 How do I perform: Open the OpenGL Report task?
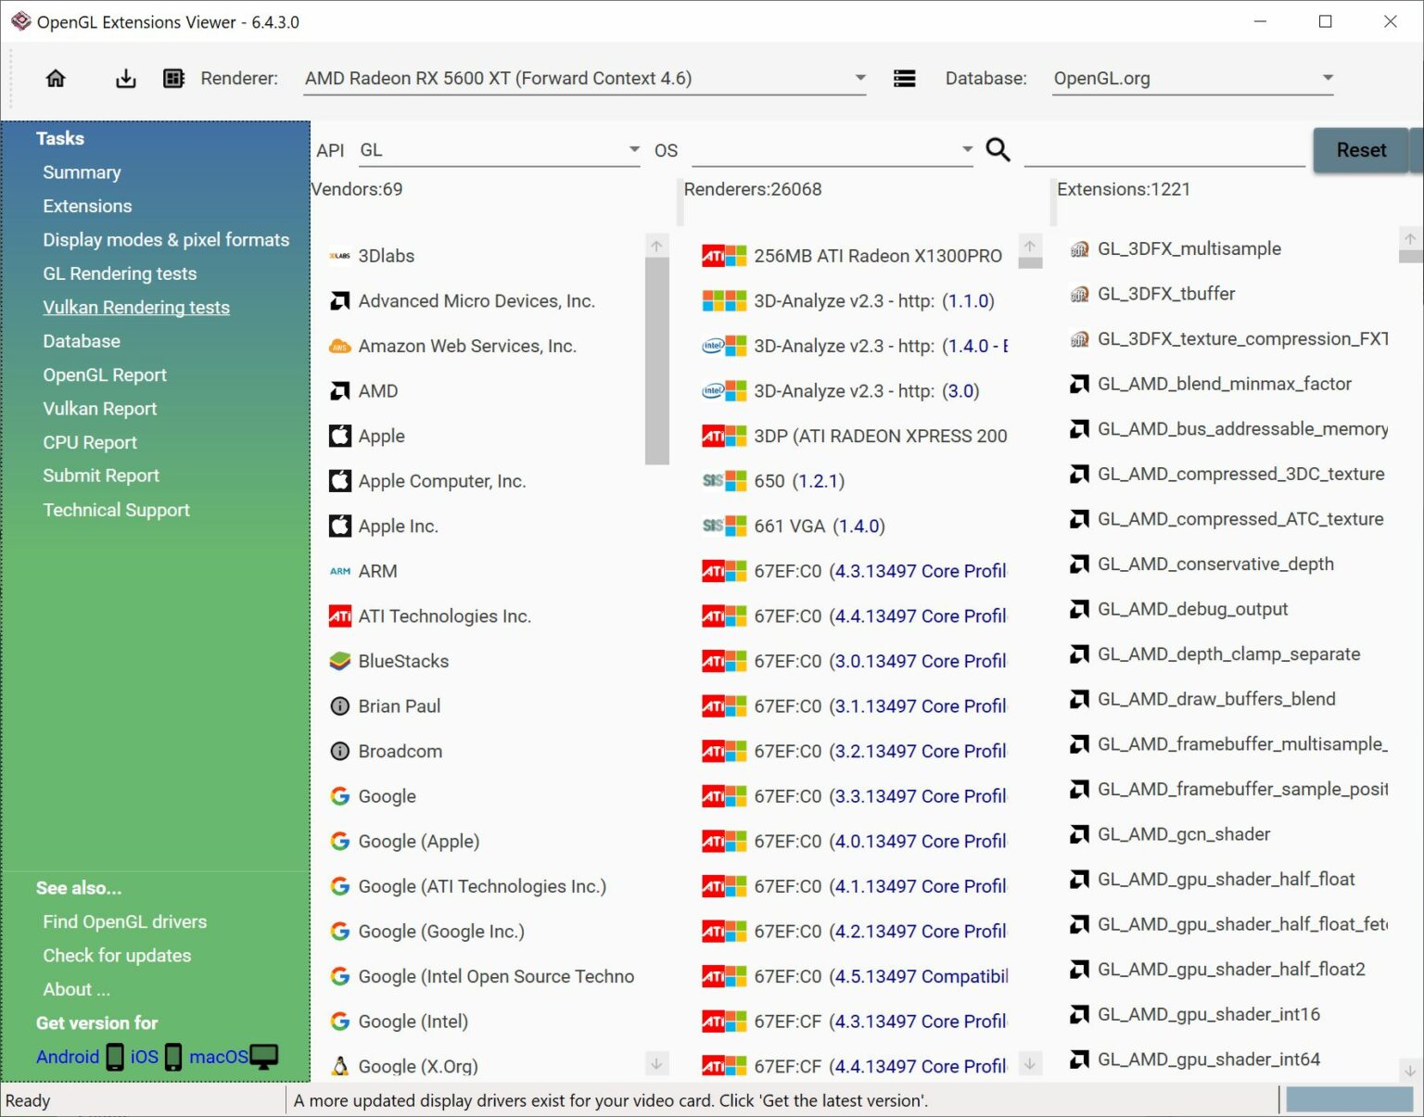(105, 374)
